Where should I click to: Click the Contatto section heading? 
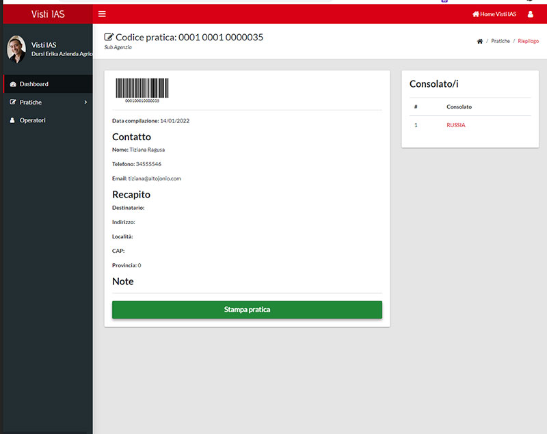(131, 137)
